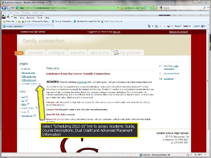The height and width of the screenshot is (158, 211).
Task: Open the common app link
Action: (28, 108)
